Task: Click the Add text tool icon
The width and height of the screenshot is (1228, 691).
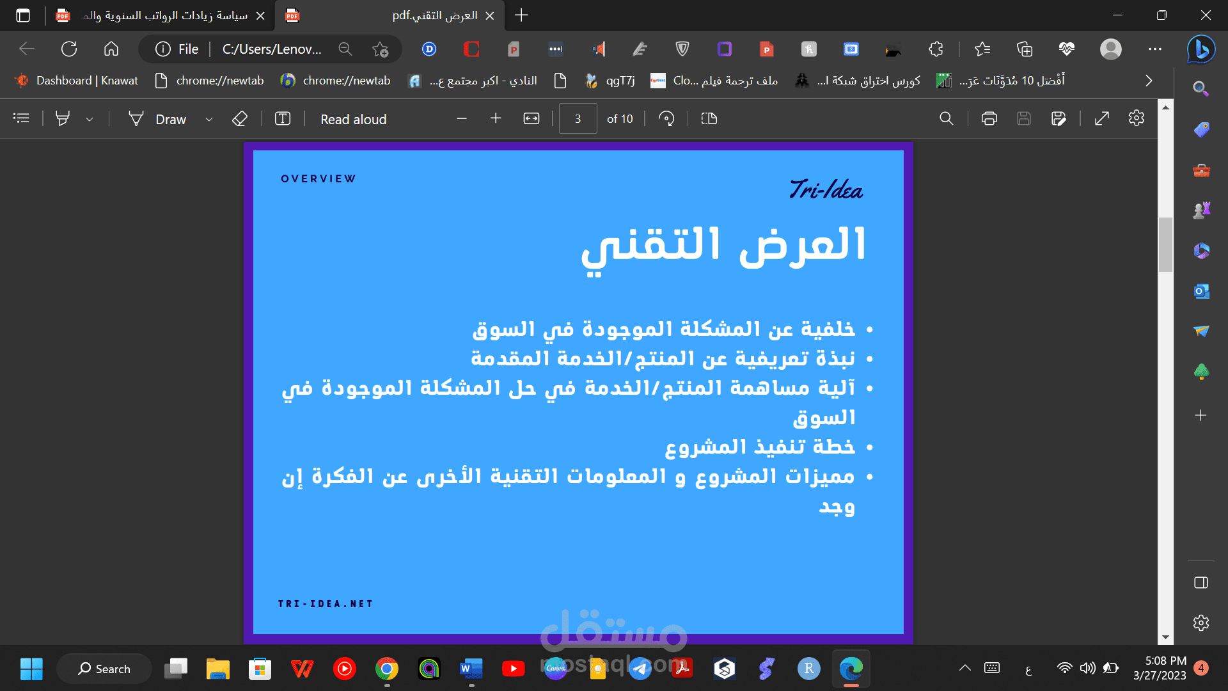Action: tap(283, 118)
